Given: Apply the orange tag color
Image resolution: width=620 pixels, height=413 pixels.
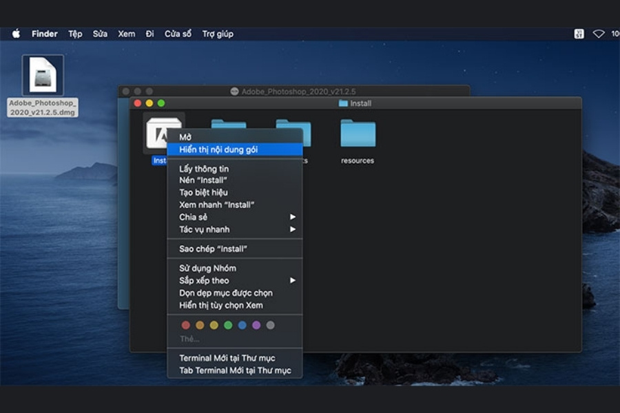Looking at the screenshot, I should click(200, 326).
